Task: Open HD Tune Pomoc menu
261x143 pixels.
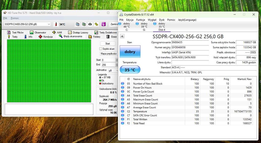Action: (x=15, y=18)
